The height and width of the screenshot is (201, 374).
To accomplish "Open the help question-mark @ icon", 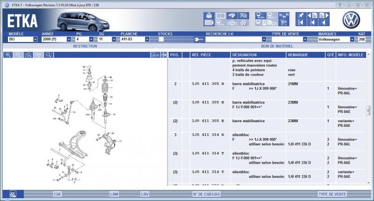I will pos(243,15).
